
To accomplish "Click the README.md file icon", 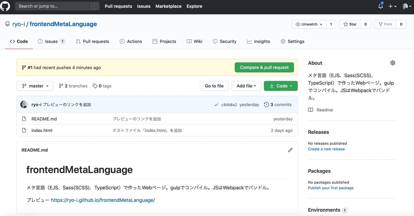I will (24, 119).
